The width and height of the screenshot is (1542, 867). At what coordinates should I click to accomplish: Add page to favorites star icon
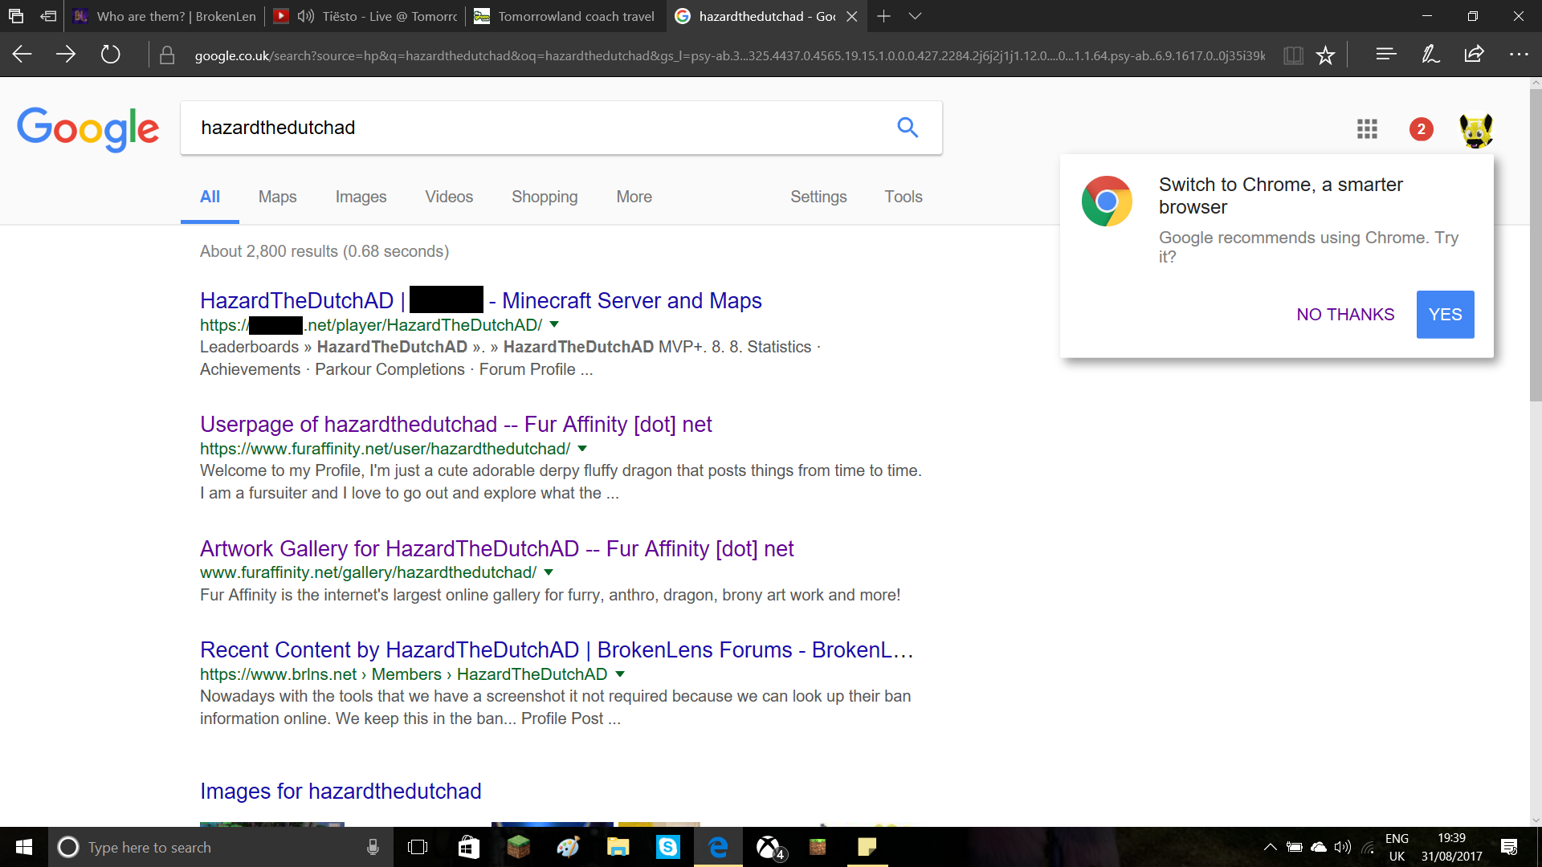tap(1325, 55)
